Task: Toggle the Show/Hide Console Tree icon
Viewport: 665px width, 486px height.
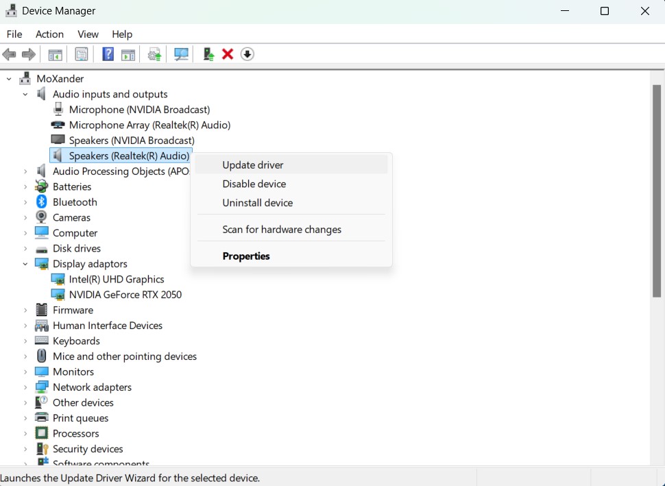Action: click(x=55, y=54)
